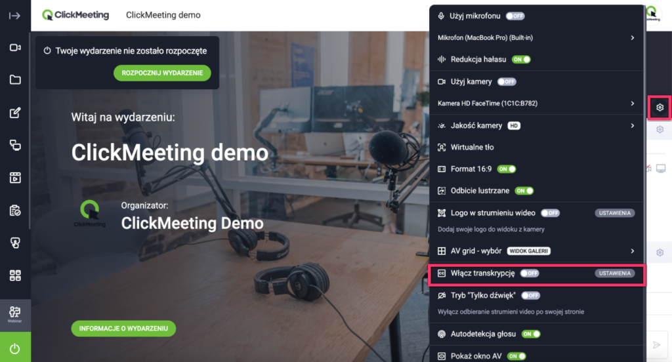Open the call-to-action pointer icon in the sidebar

click(15, 243)
